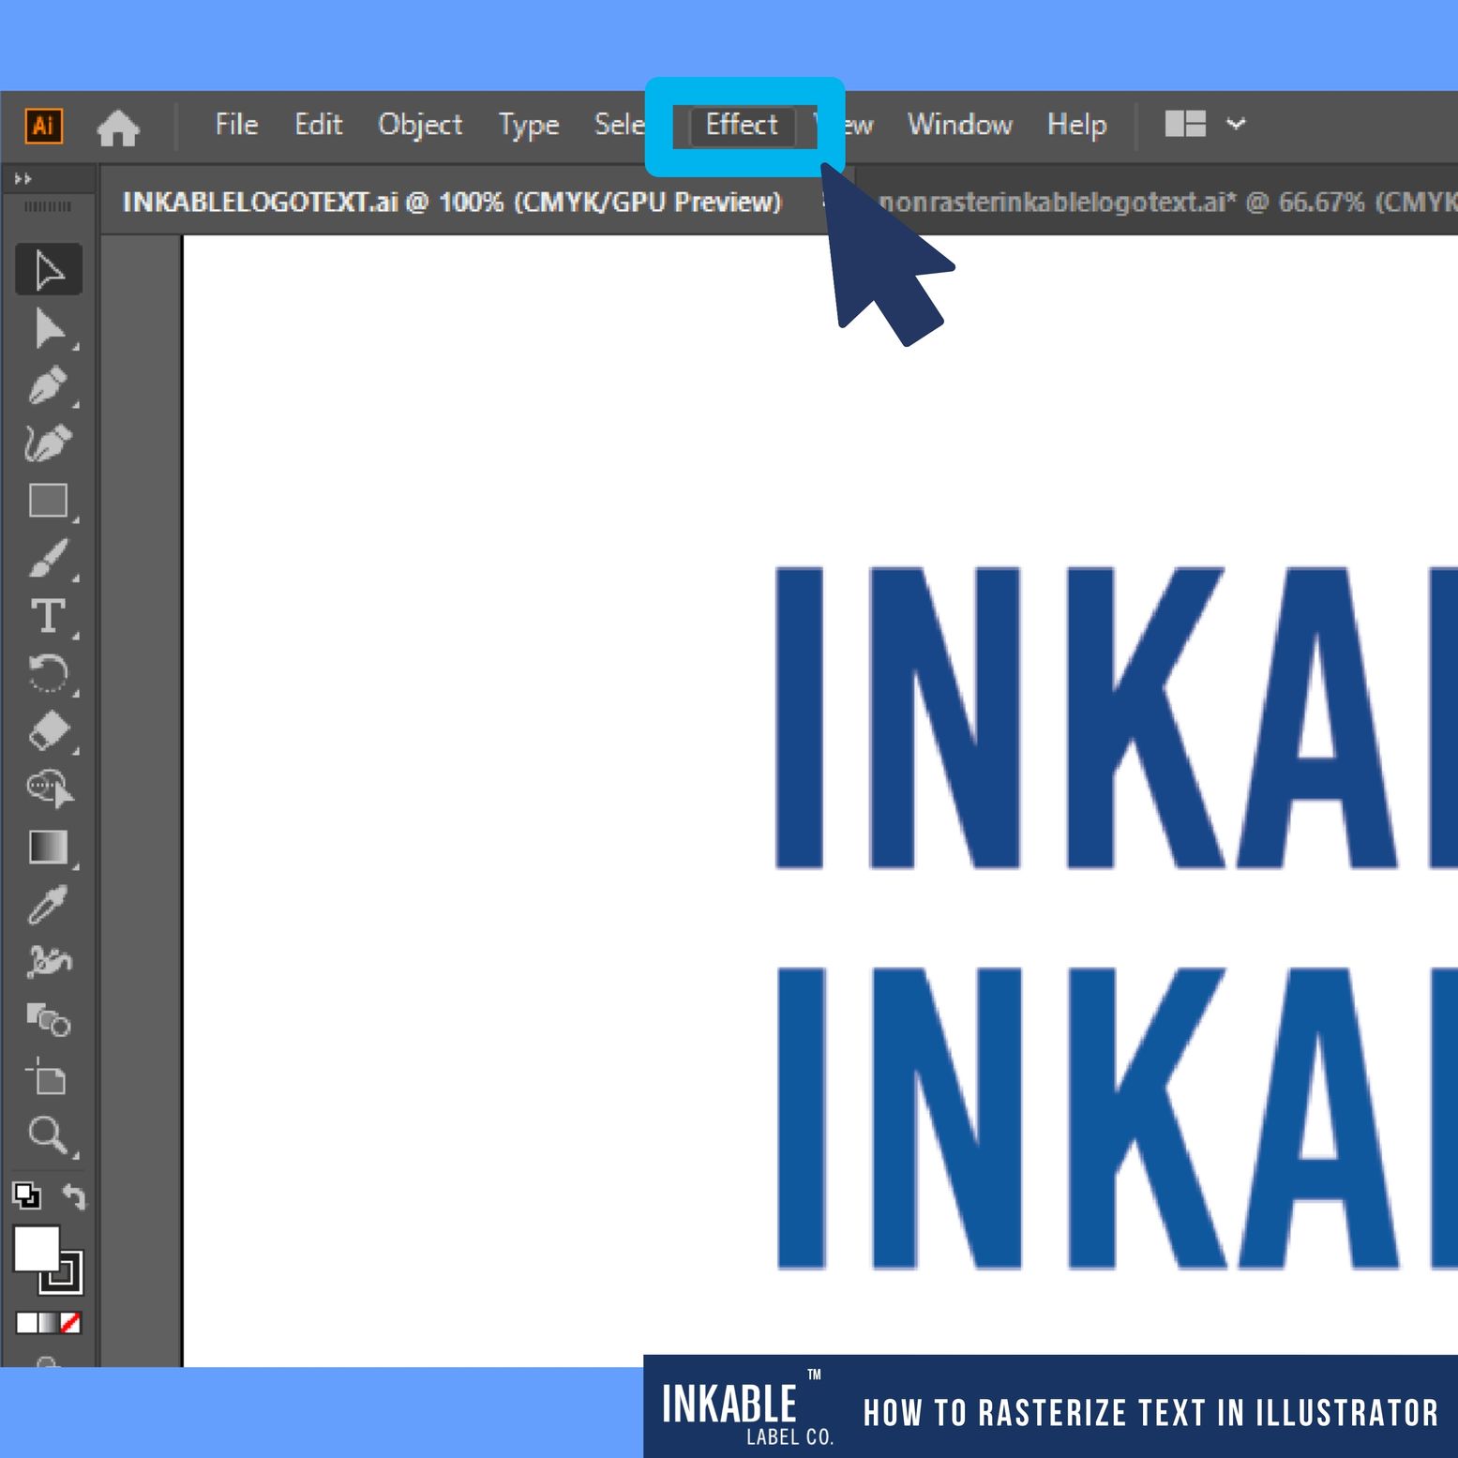1458x1458 pixels.
Task: Pick the Paintbrush tool
Action: (49, 559)
